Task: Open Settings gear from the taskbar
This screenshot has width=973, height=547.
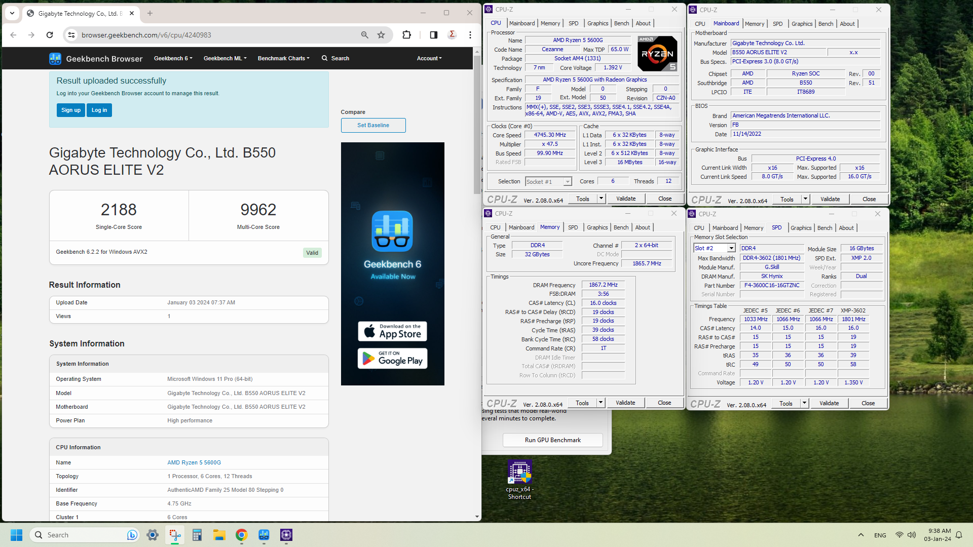Action: pyautogui.click(x=153, y=535)
